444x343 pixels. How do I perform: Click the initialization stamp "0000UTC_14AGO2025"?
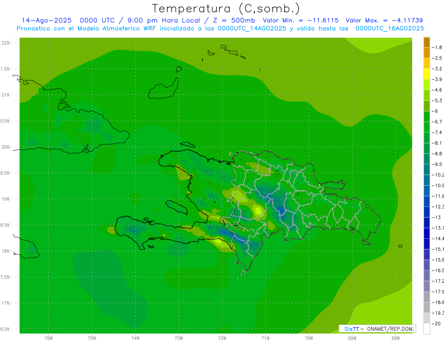click(252, 28)
